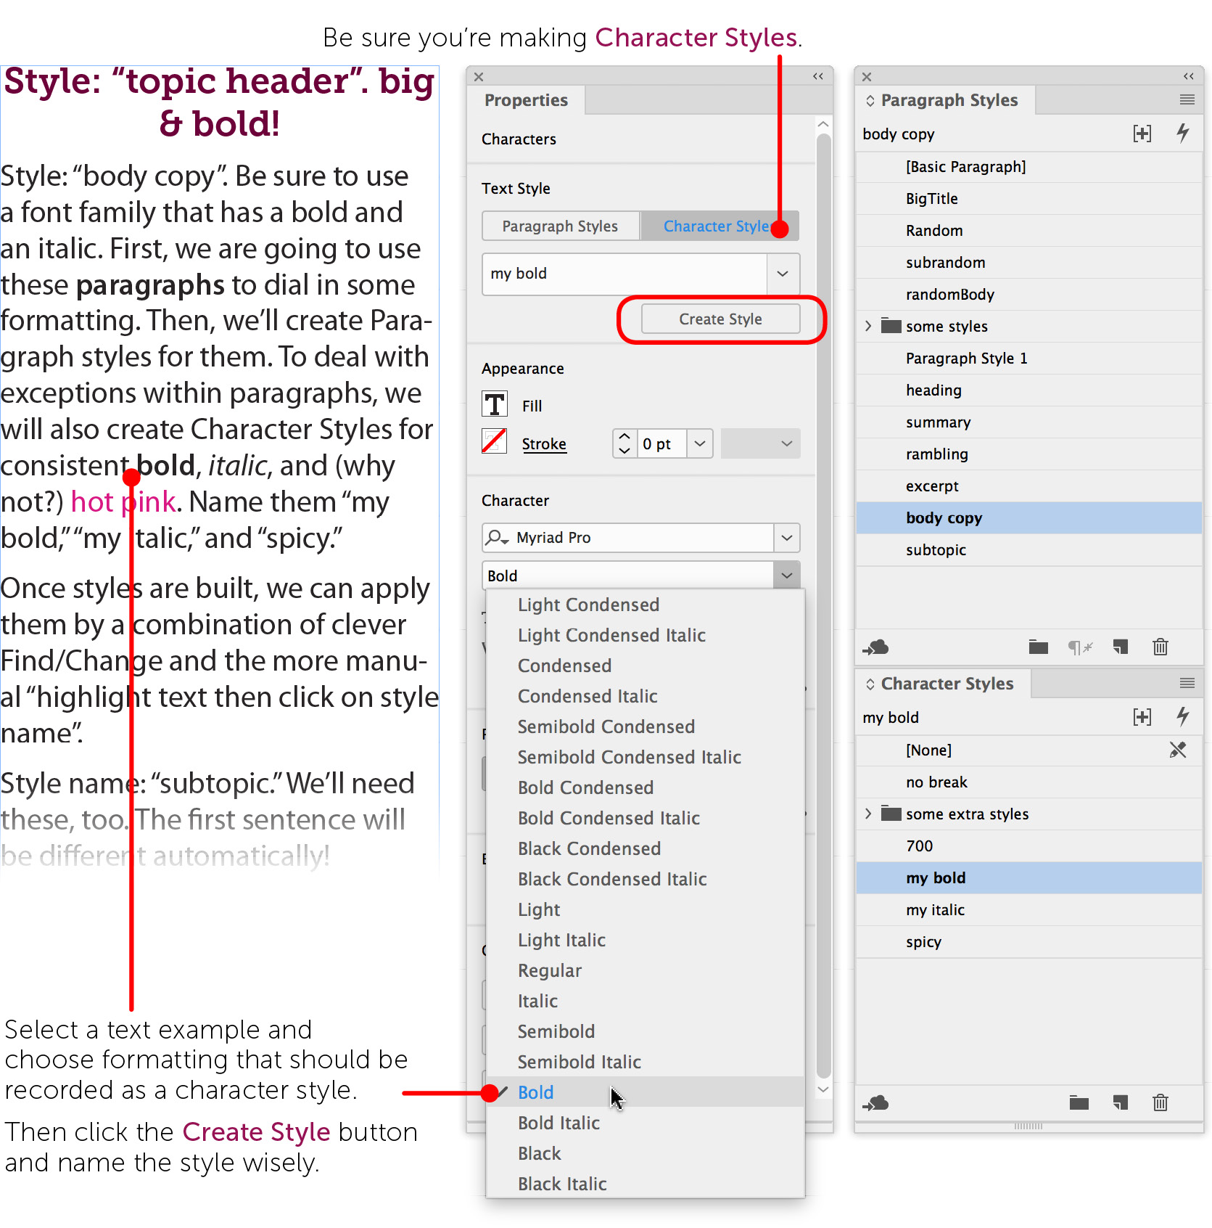Collapse the Properties panel with double arrows
Screen dimensions: 1212x1228
(x=818, y=76)
